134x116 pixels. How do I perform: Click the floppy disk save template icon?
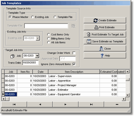pos(89,41)
